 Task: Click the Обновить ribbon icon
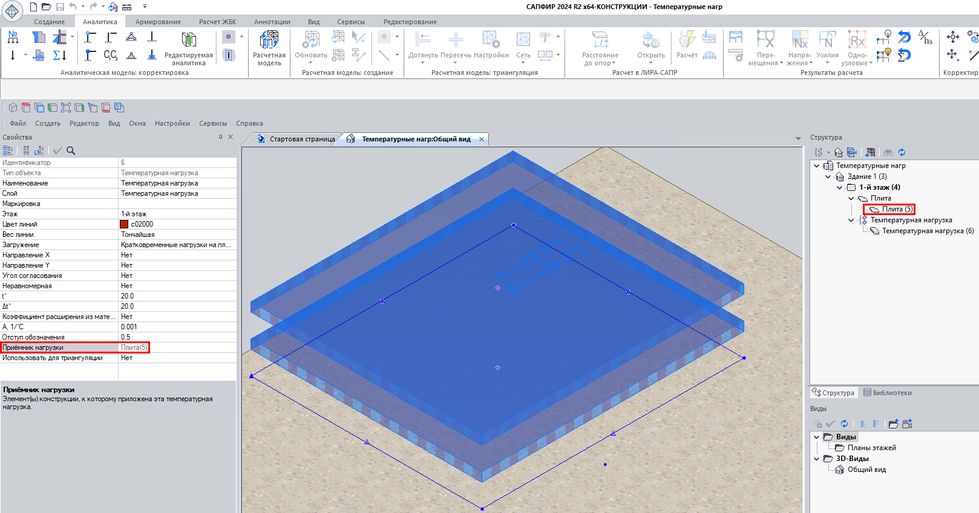[x=310, y=41]
